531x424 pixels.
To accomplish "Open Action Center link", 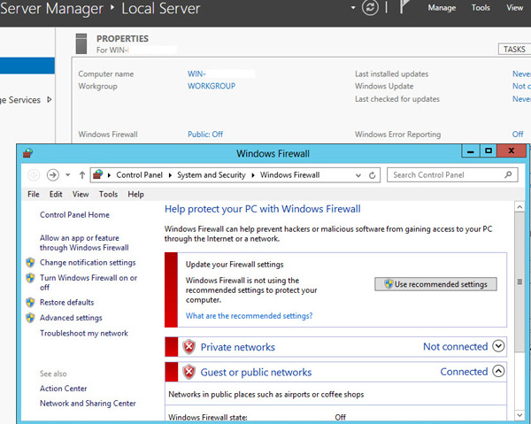I will click(x=64, y=389).
